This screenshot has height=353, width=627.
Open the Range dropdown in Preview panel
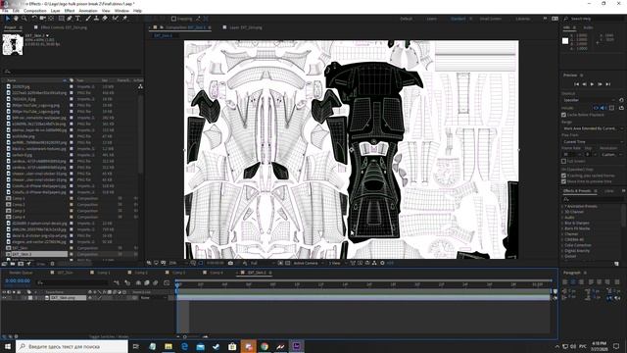[593, 128]
